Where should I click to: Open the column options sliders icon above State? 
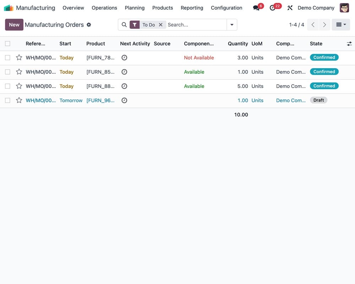349,43
